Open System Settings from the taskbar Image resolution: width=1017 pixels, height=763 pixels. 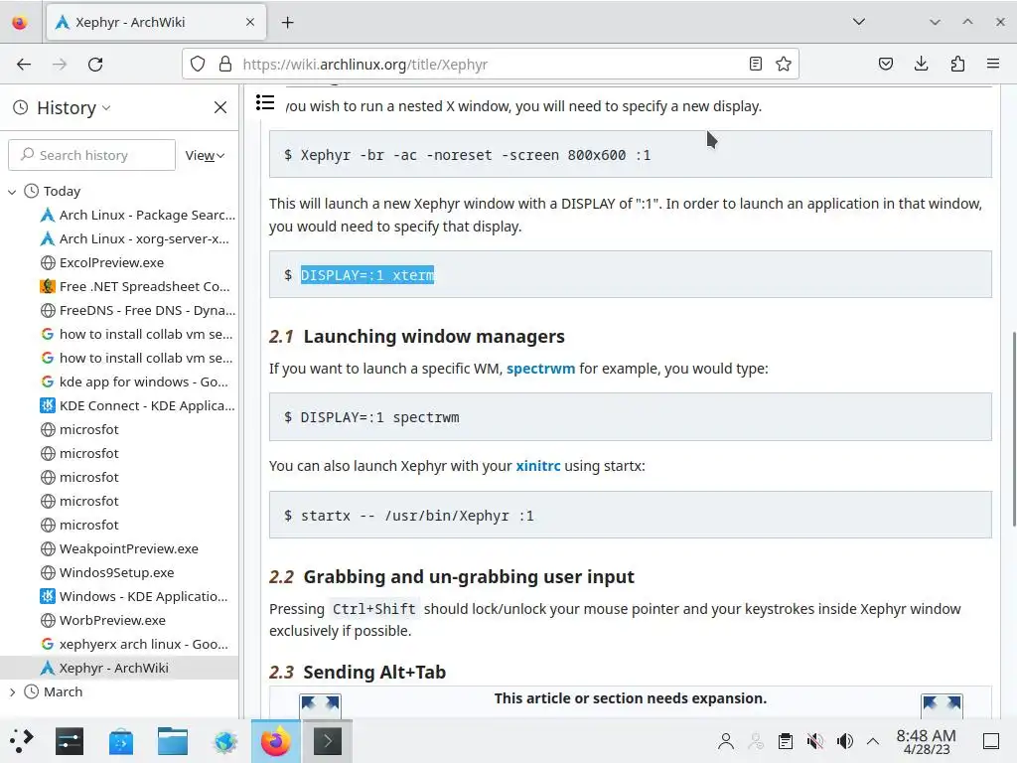[x=70, y=741]
